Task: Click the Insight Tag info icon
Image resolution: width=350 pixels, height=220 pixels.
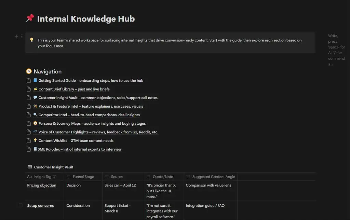Action: point(55,177)
